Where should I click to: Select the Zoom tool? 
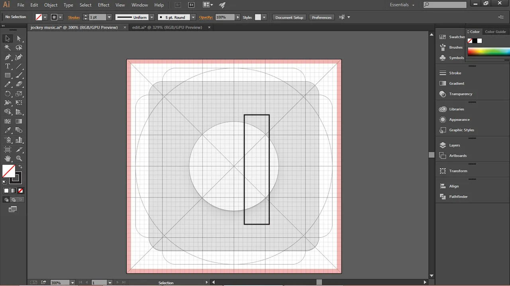[x=19, y=158]
